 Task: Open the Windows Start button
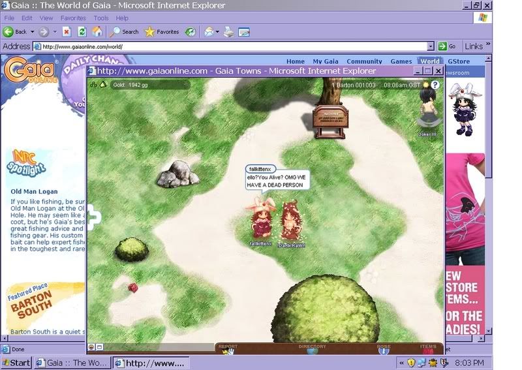pos(16,362)
